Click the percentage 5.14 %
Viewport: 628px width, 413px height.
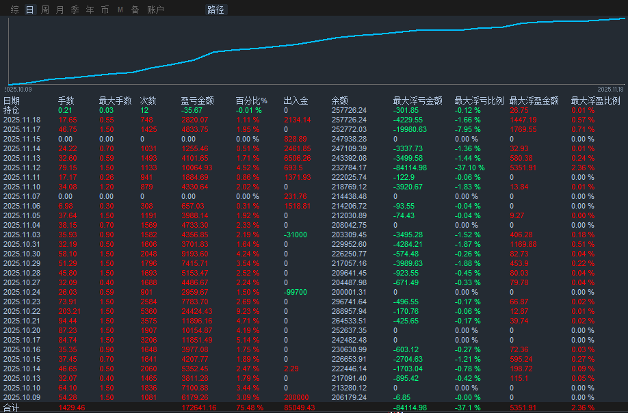tap(247, 340)
